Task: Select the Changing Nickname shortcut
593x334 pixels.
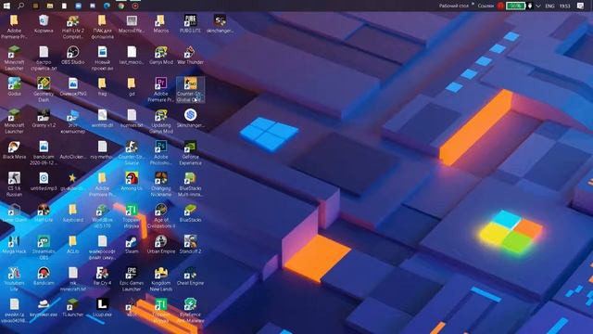Action: pos(161,184)
